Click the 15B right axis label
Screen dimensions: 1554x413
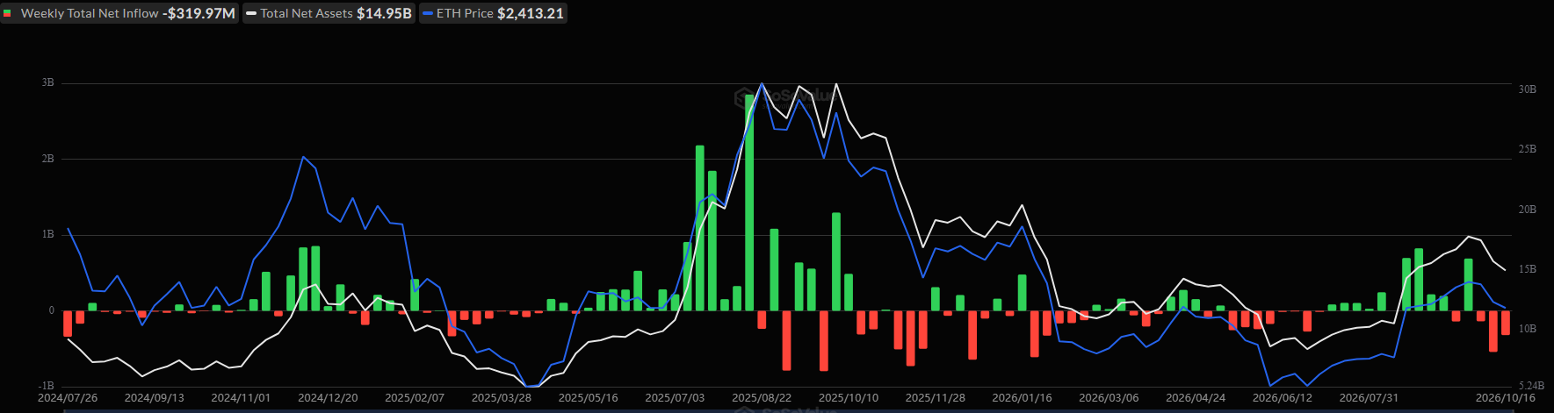click(x=1527, y=269)
